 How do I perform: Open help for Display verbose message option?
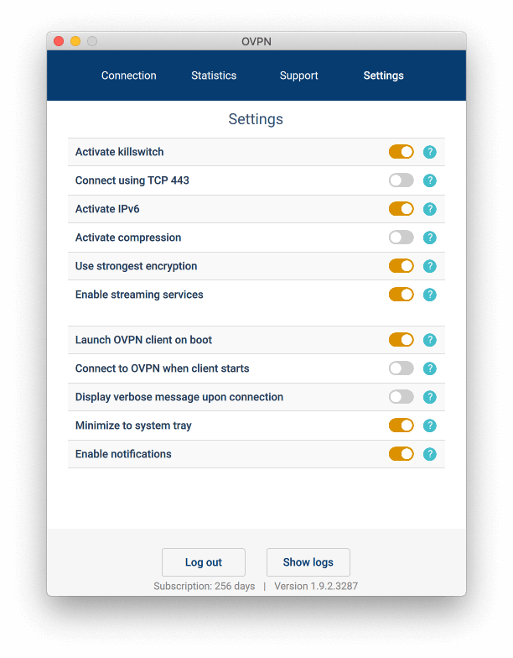point(429,397)
